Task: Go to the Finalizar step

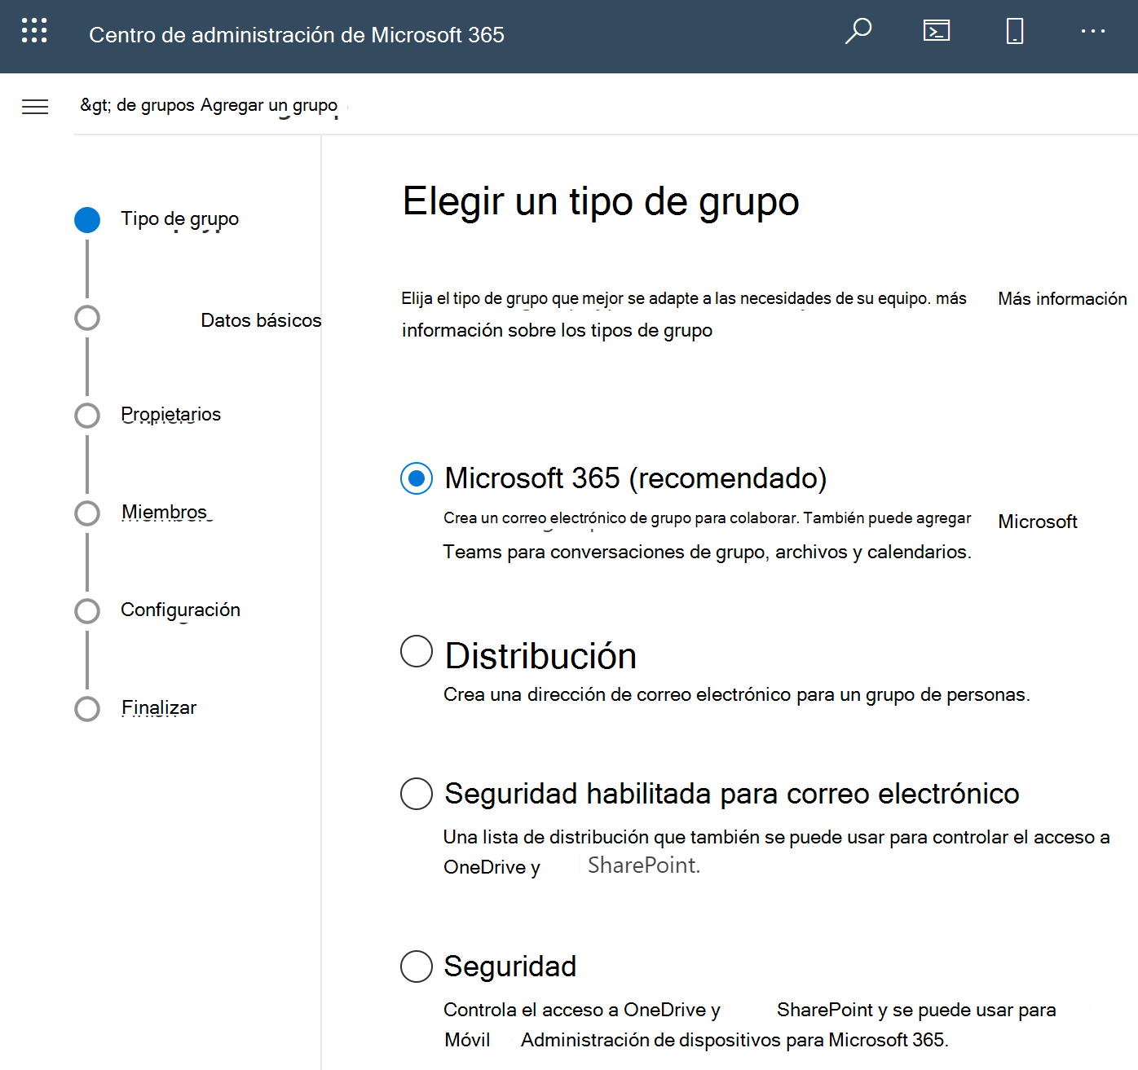Action: click(x=159, y=707)
